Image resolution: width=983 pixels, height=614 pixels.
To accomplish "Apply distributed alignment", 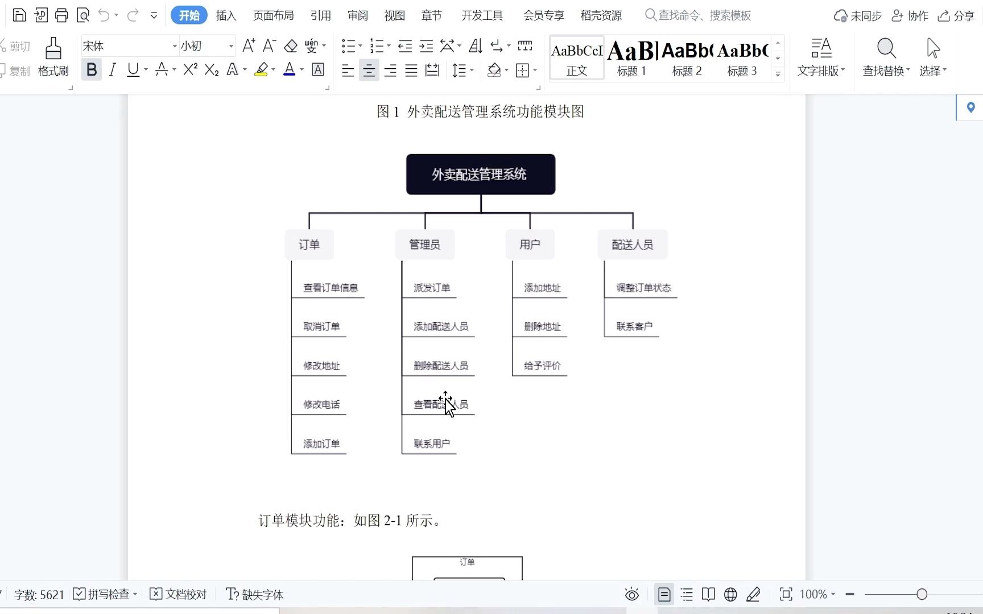I will coord(432,70).
